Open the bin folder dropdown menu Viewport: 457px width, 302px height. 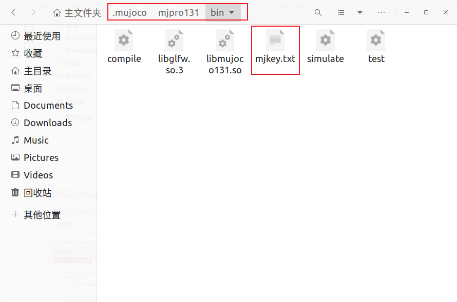(x=223, y=13)
